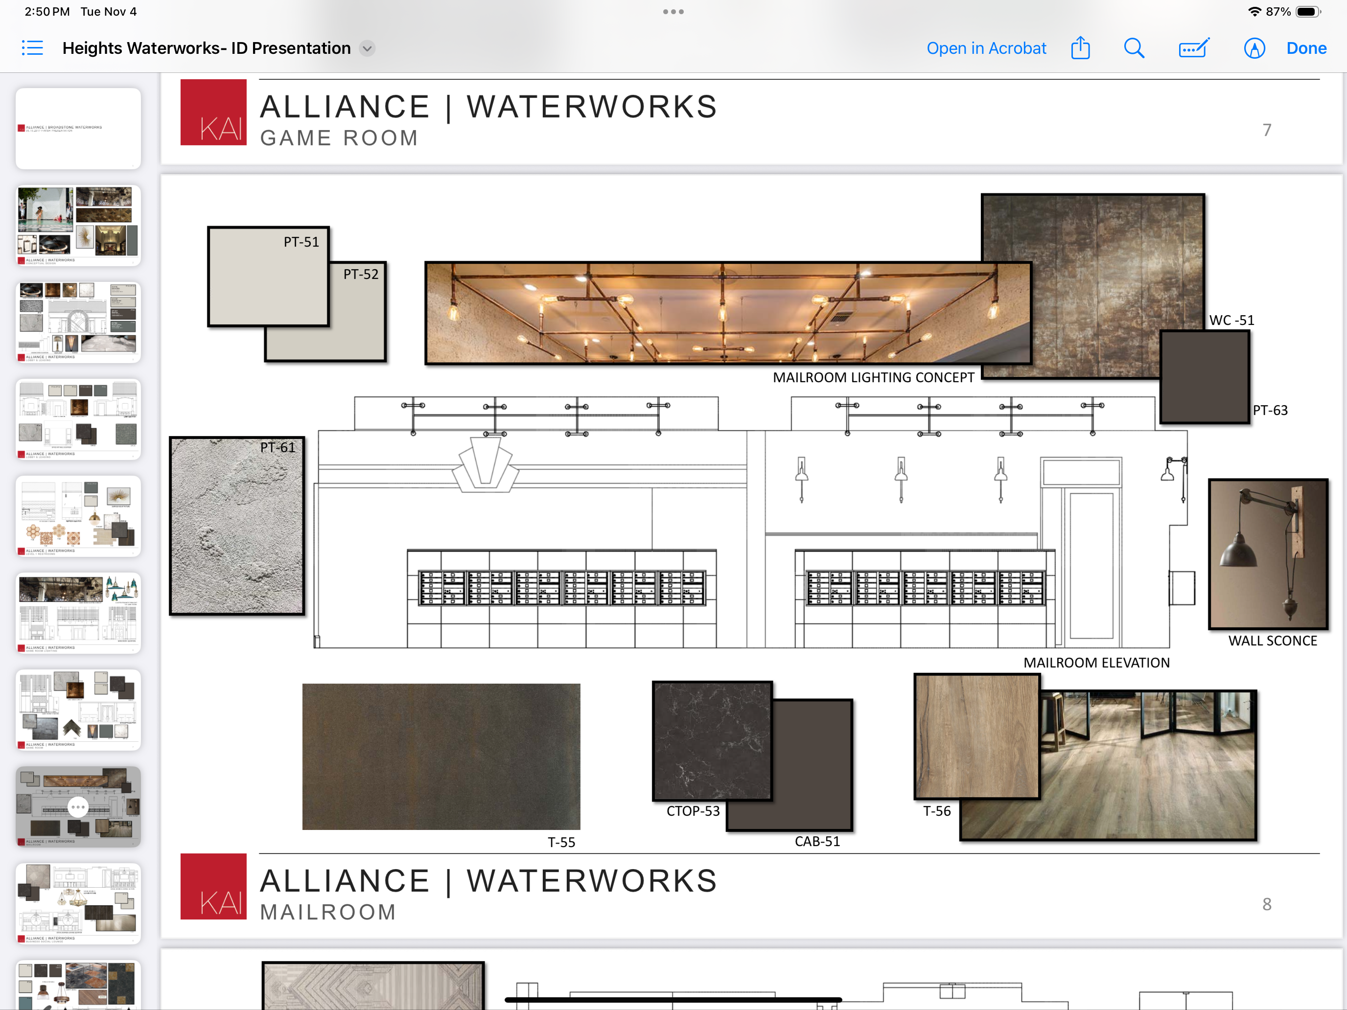This screenshot has width=1347, height=1010.
Task: Select the Game Room Lighting thumbnail
Action: coord(78,613)
